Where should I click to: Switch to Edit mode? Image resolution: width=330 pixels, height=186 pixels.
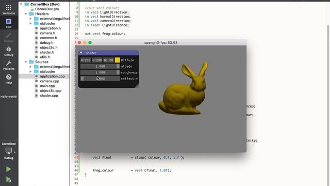point(9,23)
